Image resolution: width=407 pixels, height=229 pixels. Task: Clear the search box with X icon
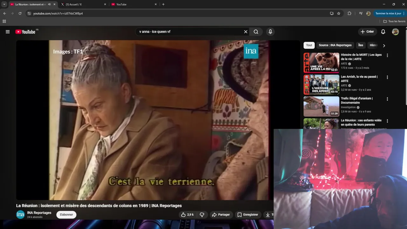click(x=245, y=32)
